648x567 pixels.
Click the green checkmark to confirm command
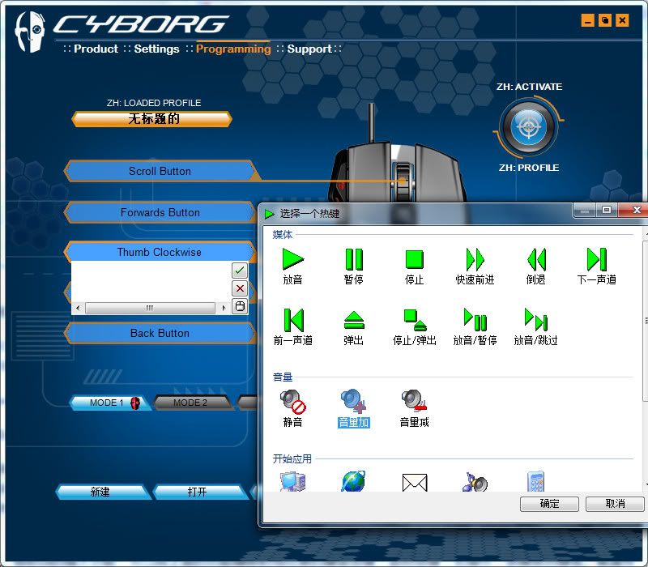(x=239, y=271)
